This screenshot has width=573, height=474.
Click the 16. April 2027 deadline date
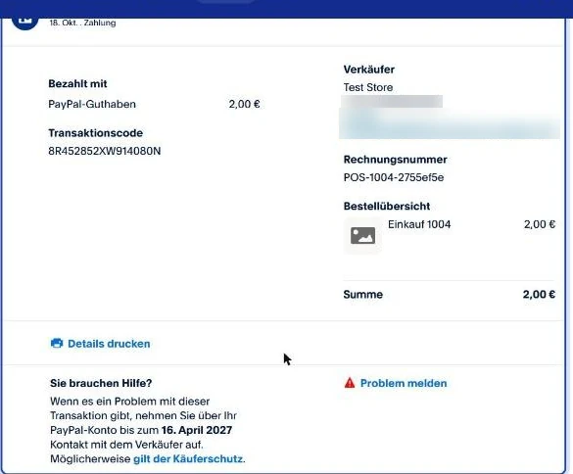(197, 430)
